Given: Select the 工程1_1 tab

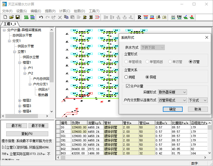Looking at the screenshot, I should coord(10,24).
